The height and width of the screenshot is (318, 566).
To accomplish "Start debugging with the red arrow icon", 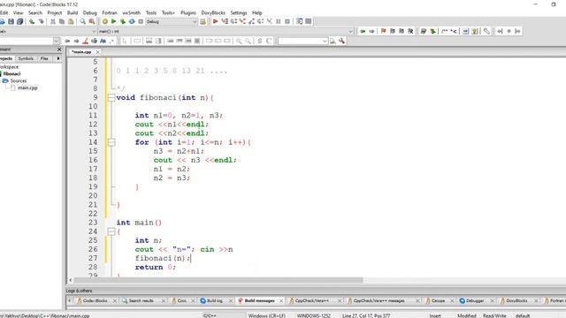I will click(215, 21).
